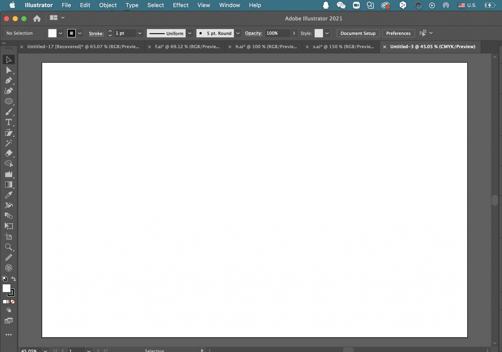Swap fill and stroke colors
This screenshot has width=502, height=352.
click(x=13, y=279)
